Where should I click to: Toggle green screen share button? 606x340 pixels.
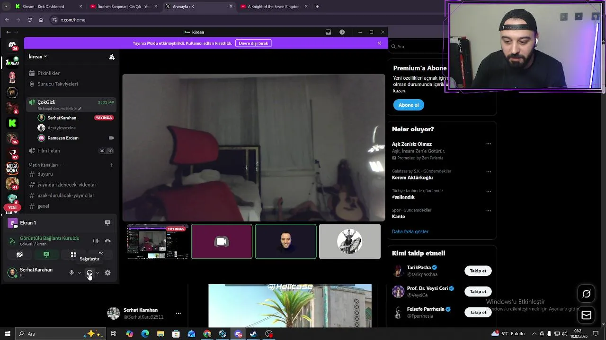point(46,255)
